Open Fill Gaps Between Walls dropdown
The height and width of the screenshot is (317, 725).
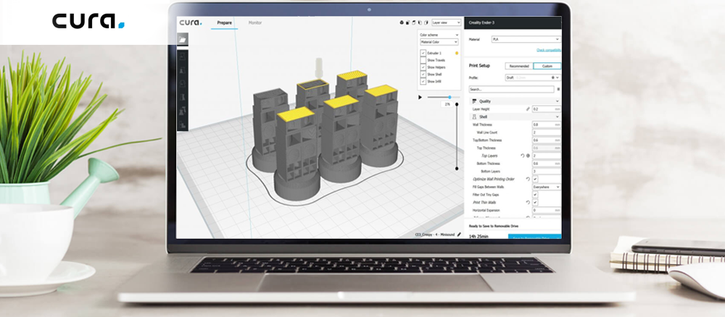547,187
